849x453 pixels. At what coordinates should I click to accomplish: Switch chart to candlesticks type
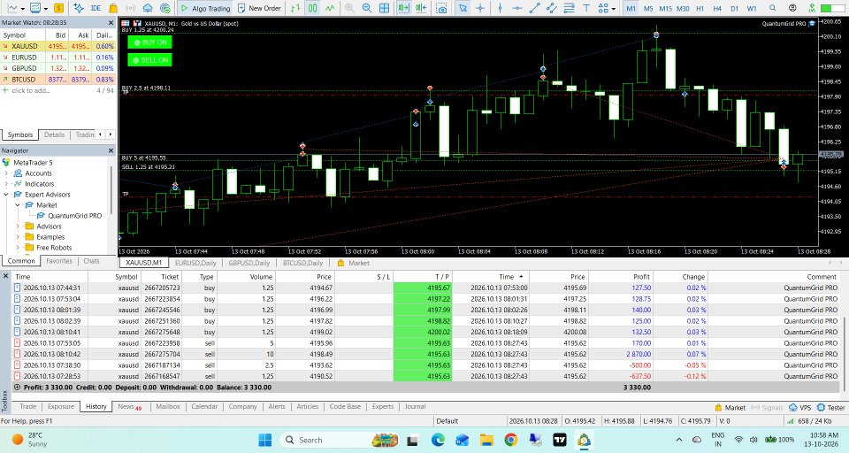[313, 8]
